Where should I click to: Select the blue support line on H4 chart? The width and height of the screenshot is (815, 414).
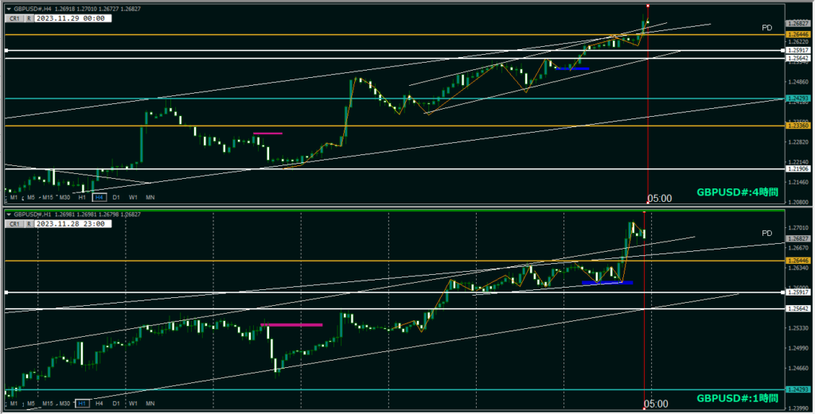point(572,68)
